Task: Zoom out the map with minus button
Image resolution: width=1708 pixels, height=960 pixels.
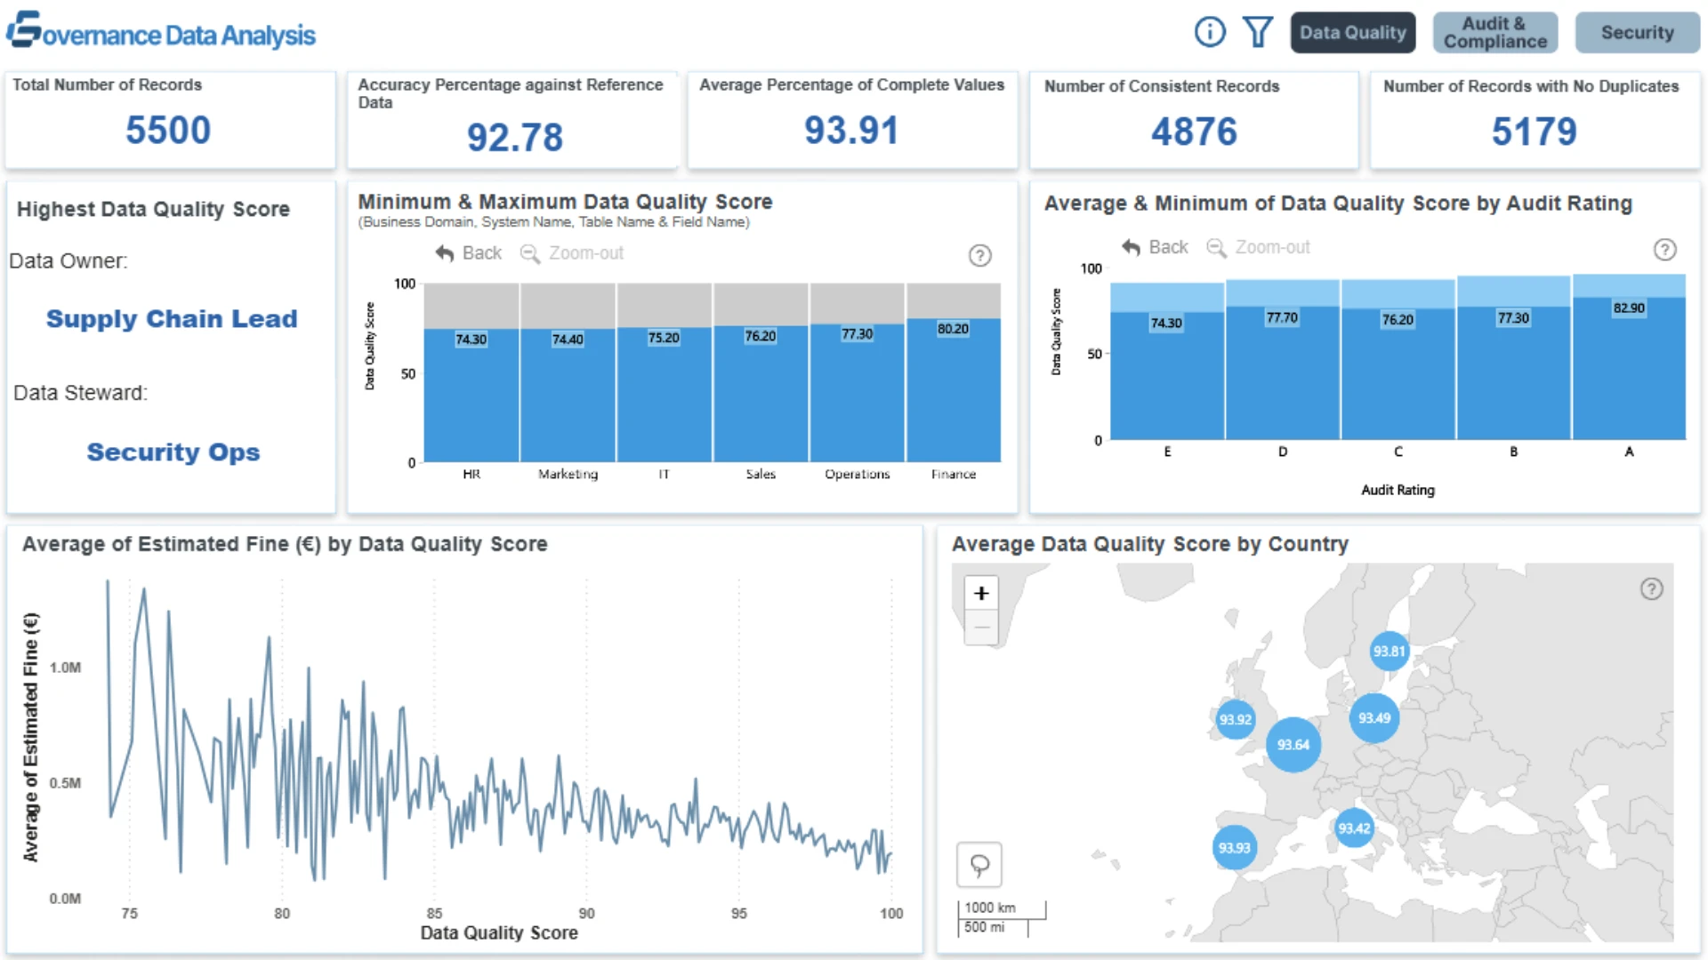Action: [x=981, y=627]
